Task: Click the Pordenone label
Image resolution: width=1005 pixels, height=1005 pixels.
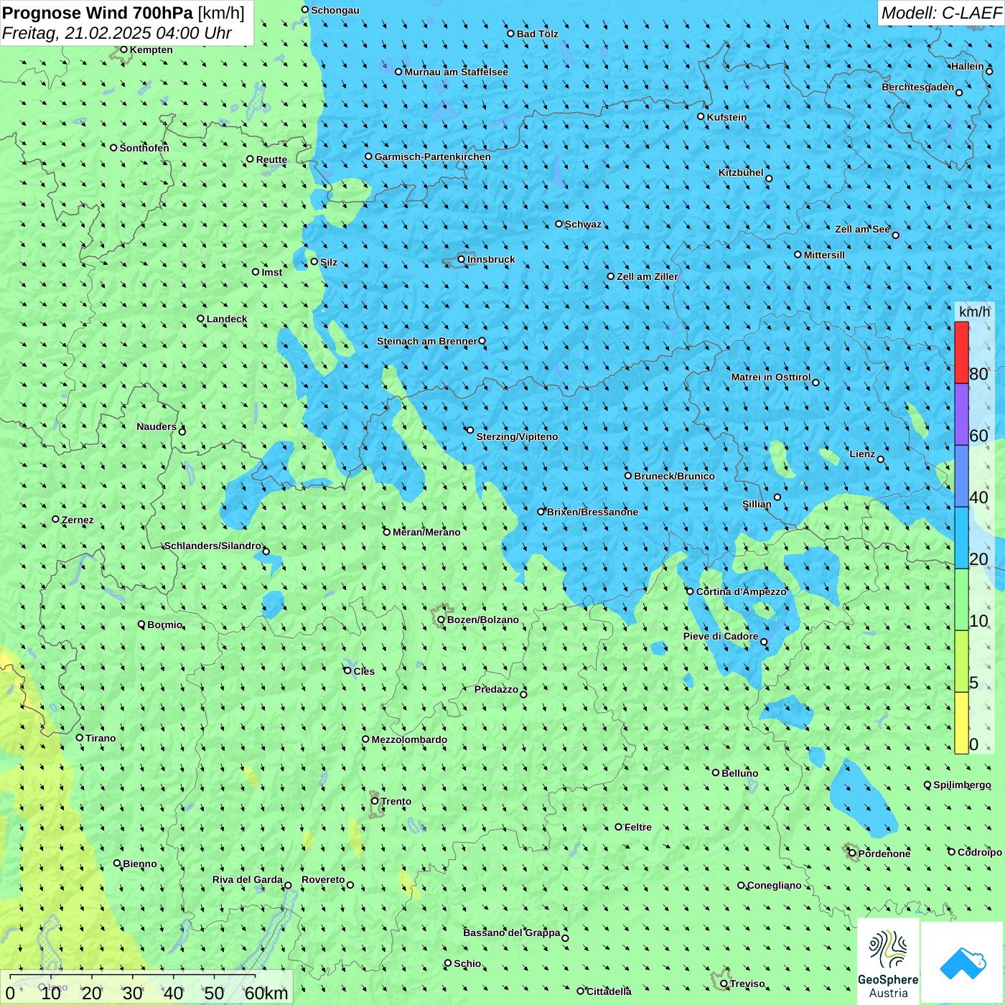Action: click(884, 854)
